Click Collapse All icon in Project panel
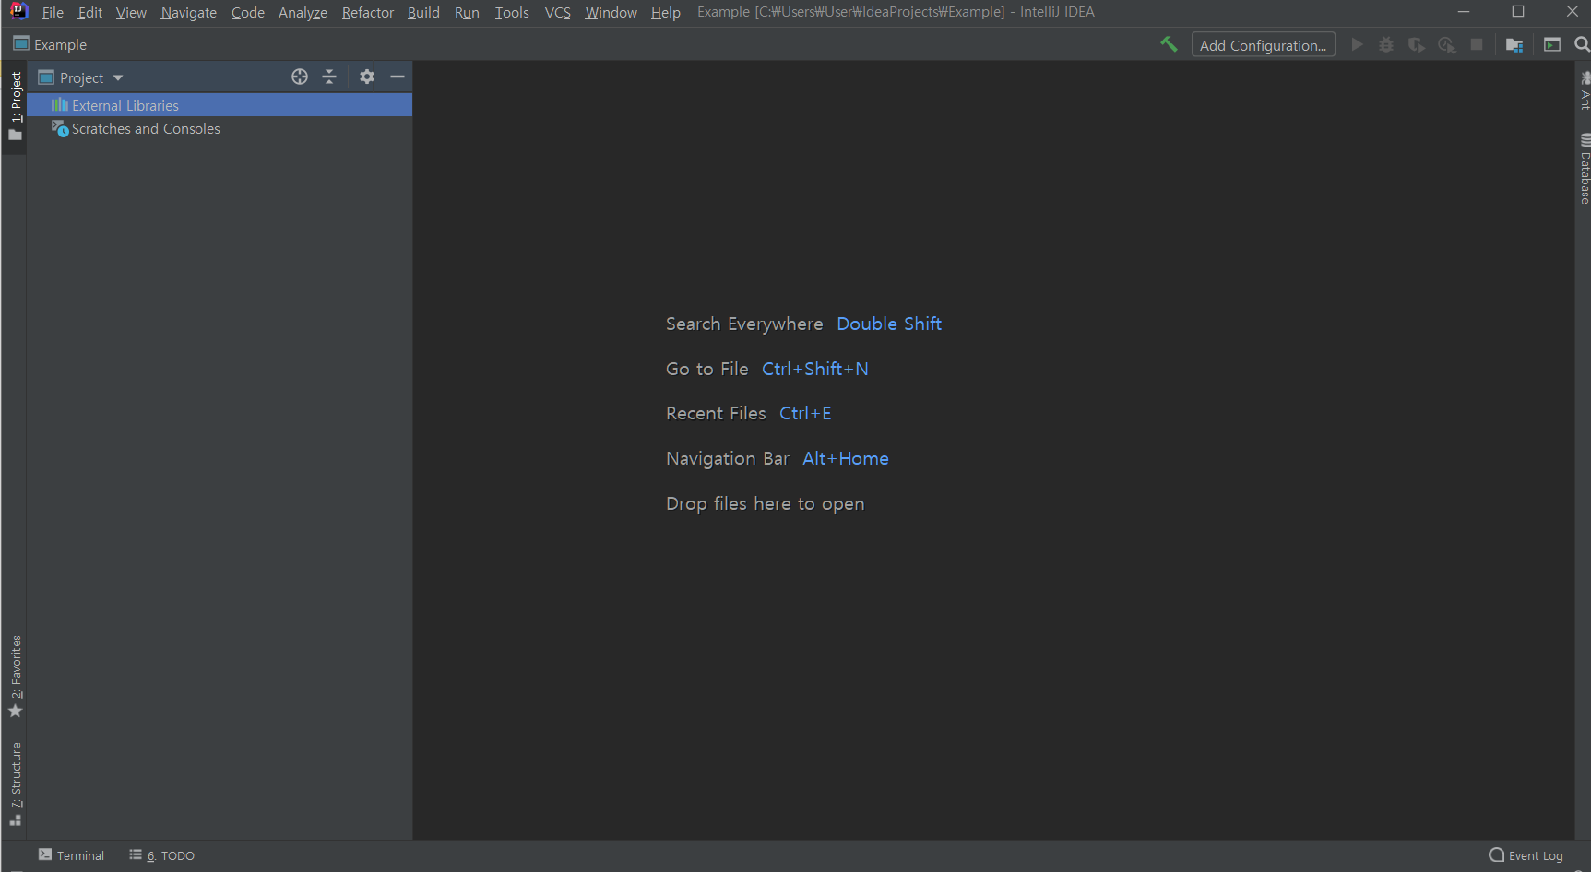 329,77
